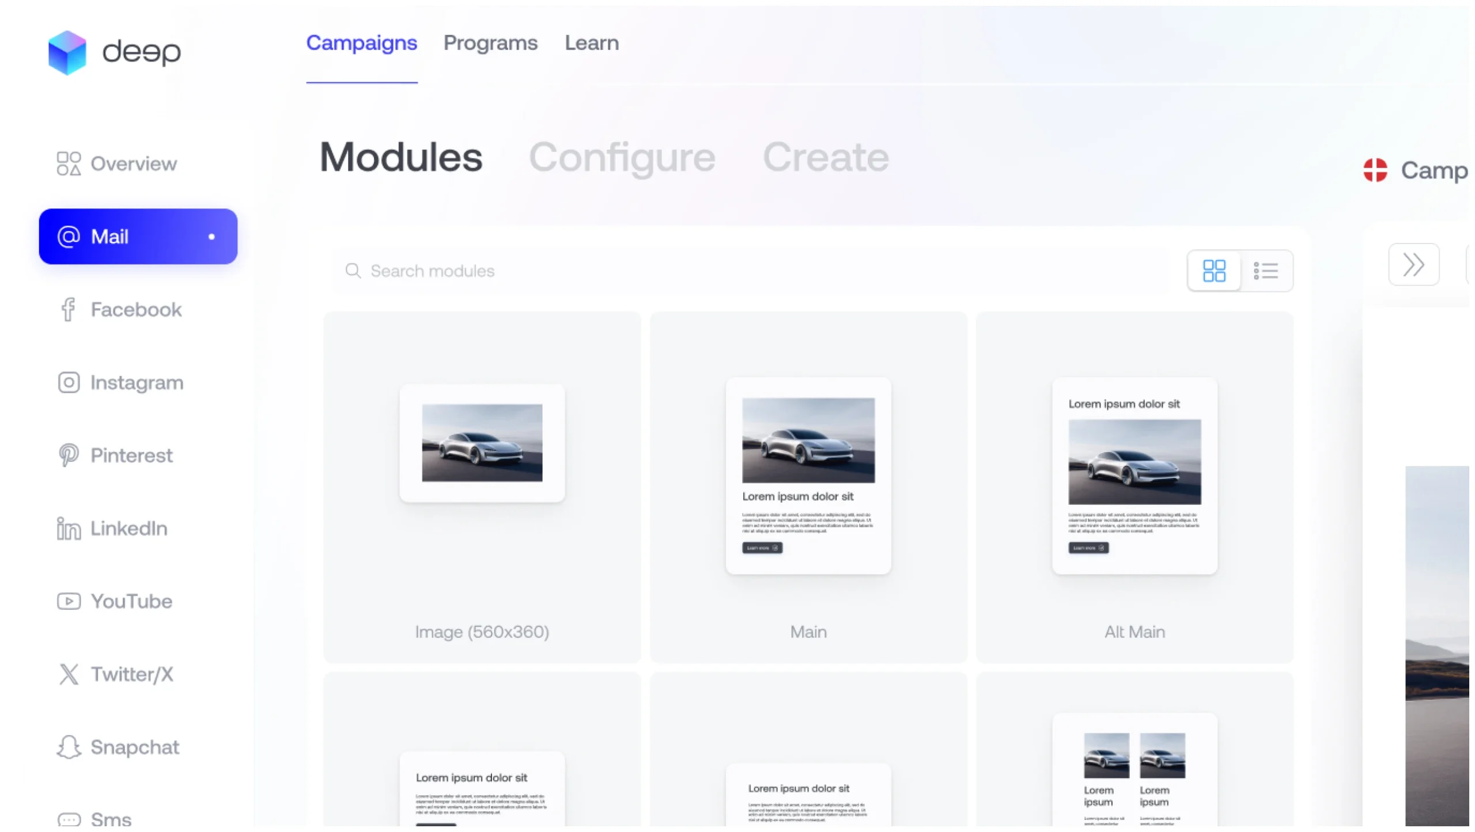This screenshot has width=1475, height=832.
Task: Select the Image 560x360 module thumbnail
Action: (481, 442)
